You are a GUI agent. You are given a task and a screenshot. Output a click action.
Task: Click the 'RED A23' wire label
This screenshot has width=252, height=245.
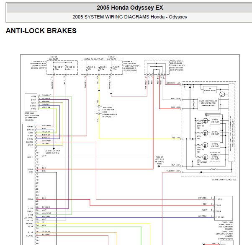coord(175,107)
